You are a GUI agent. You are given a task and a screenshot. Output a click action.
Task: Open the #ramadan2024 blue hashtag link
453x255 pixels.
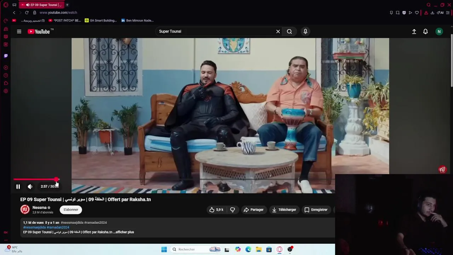click(58, 227)
